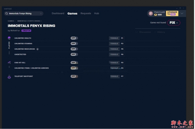Open the Hub tab

pyautogui.click(x=97, y=13)
